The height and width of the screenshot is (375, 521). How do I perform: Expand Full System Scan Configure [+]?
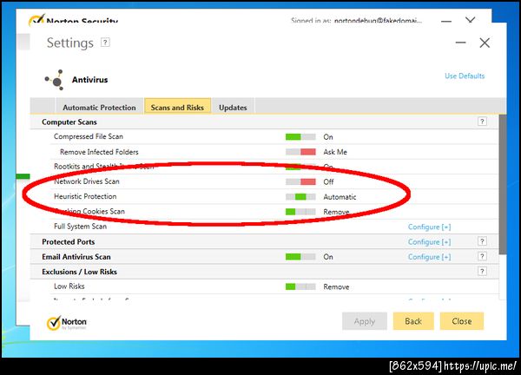(x=429, y=227)
